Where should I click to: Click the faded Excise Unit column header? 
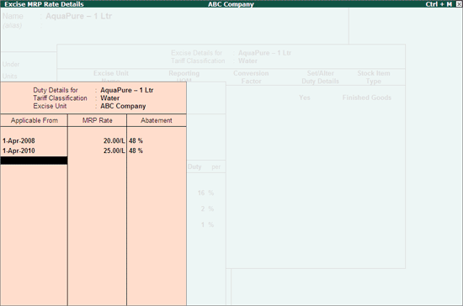pos(111,73)
